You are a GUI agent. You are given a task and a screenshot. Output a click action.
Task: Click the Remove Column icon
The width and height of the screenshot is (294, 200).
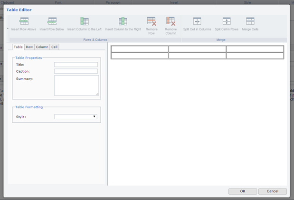tap(171, 21)
